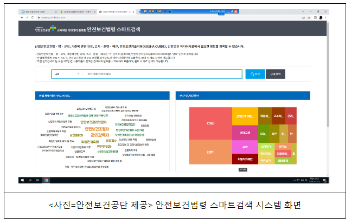Open a new tab with the plus button
351x224 pixels.
pos(139,11)
